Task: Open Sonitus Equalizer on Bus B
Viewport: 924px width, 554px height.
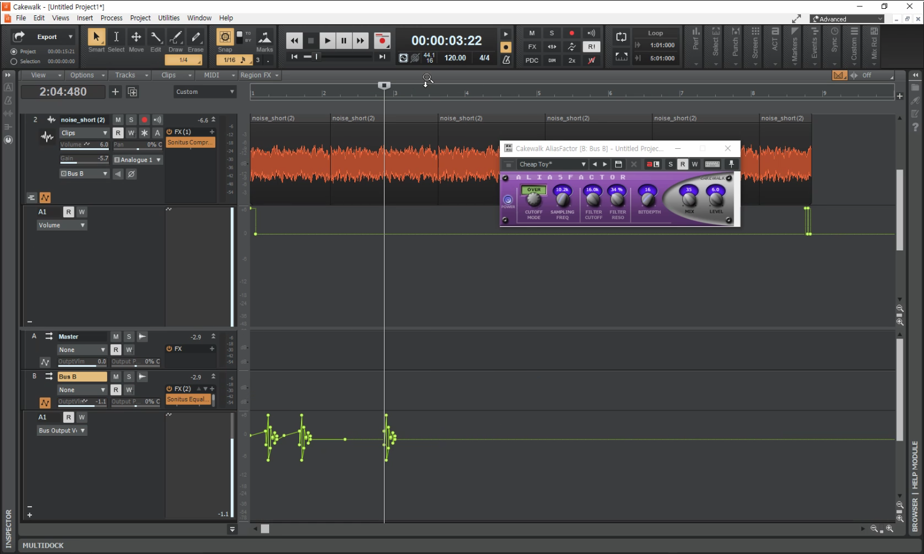Action: tap(188, 399)
